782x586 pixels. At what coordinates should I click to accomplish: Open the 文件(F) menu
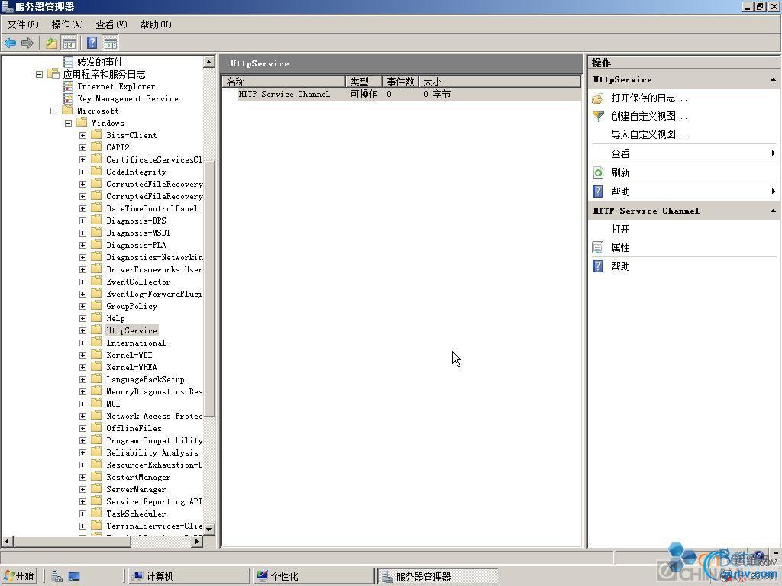coord(23,24)
